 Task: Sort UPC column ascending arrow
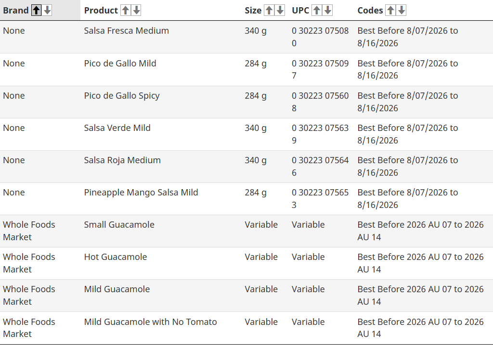click(x=317, y=11)
